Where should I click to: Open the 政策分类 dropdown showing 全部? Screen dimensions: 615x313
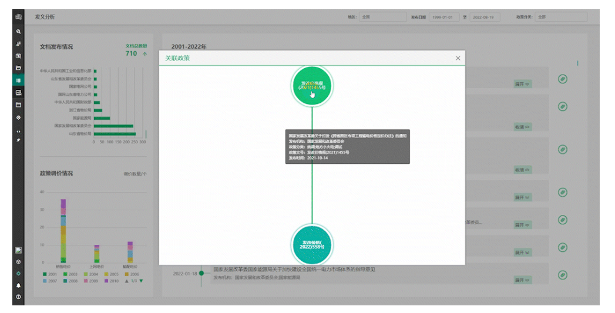[x=560, y=17]
